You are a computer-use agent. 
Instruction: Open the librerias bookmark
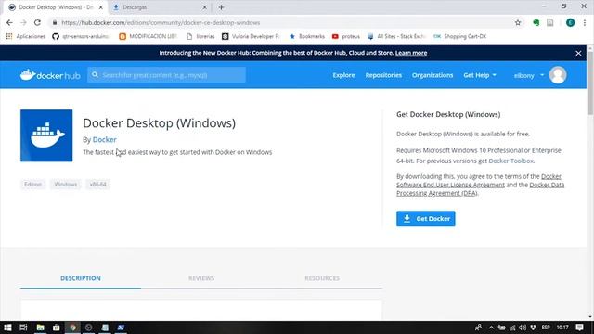pyautogui.click(x=200, y=36)
